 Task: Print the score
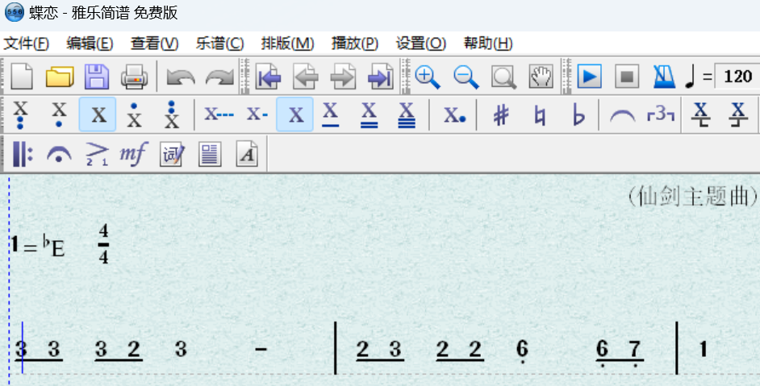(134, 76)
